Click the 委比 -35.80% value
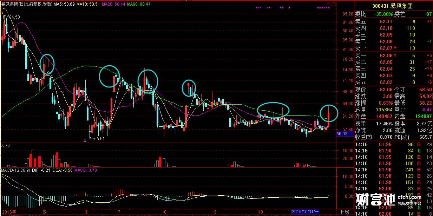The width and height of the screenshot is (433, 216). coord(383,14)
